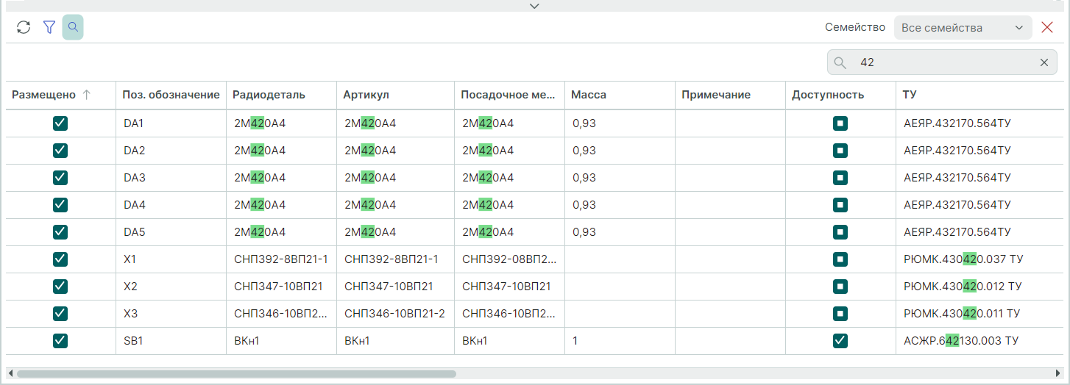Click the sort arrow in Размещено header

[x=86, y=95]
